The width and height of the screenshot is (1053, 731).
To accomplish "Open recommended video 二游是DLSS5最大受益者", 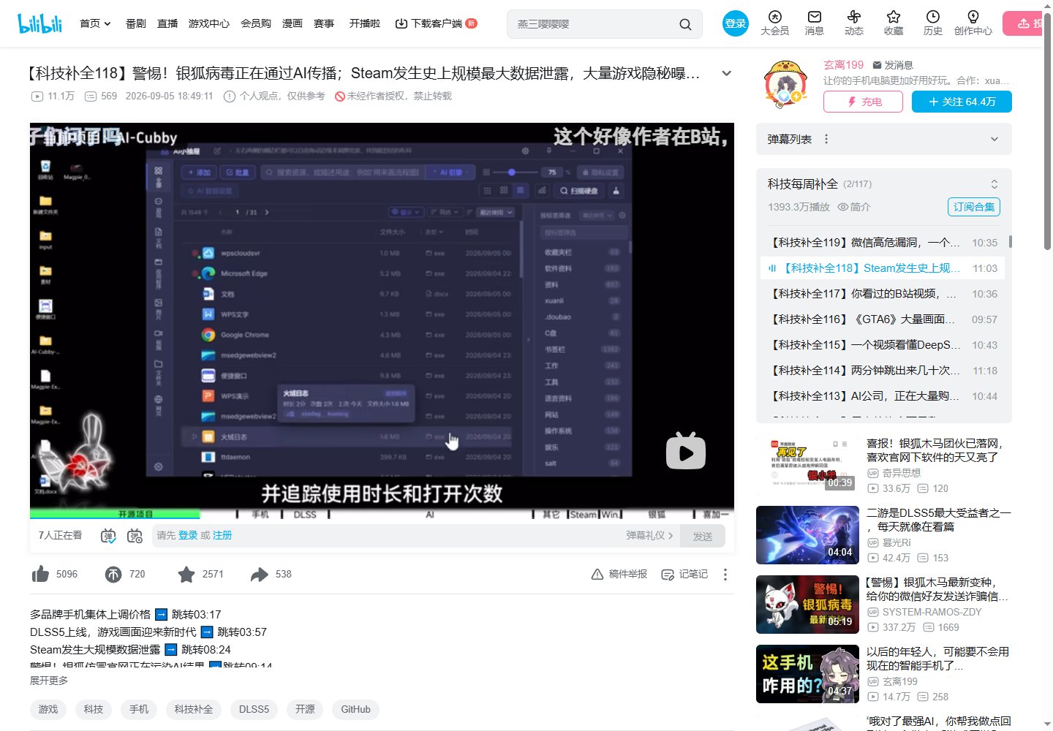I will [939, 520].
